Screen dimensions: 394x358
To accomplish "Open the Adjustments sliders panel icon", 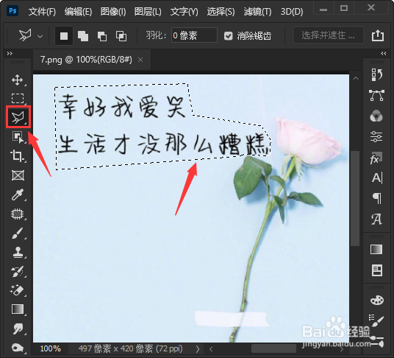I will (376, 137).
